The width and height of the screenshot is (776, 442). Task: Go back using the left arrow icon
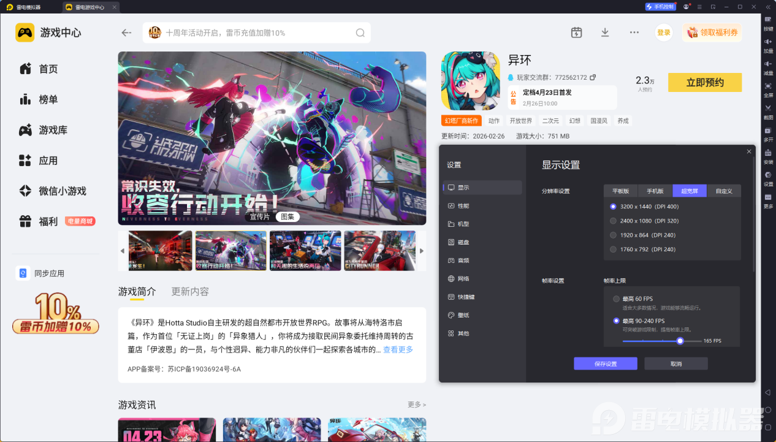pyautogui.click(x=126, y=32)
